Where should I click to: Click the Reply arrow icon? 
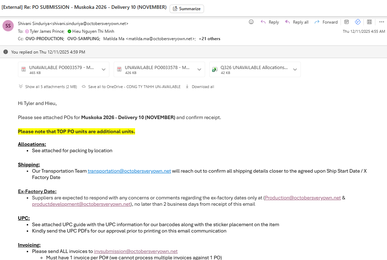click(x=263, y=22)
